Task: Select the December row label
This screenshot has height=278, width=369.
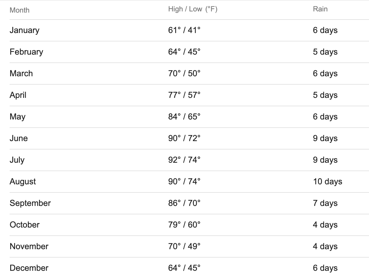Action: pyautogui.click(x=29, y=268)
